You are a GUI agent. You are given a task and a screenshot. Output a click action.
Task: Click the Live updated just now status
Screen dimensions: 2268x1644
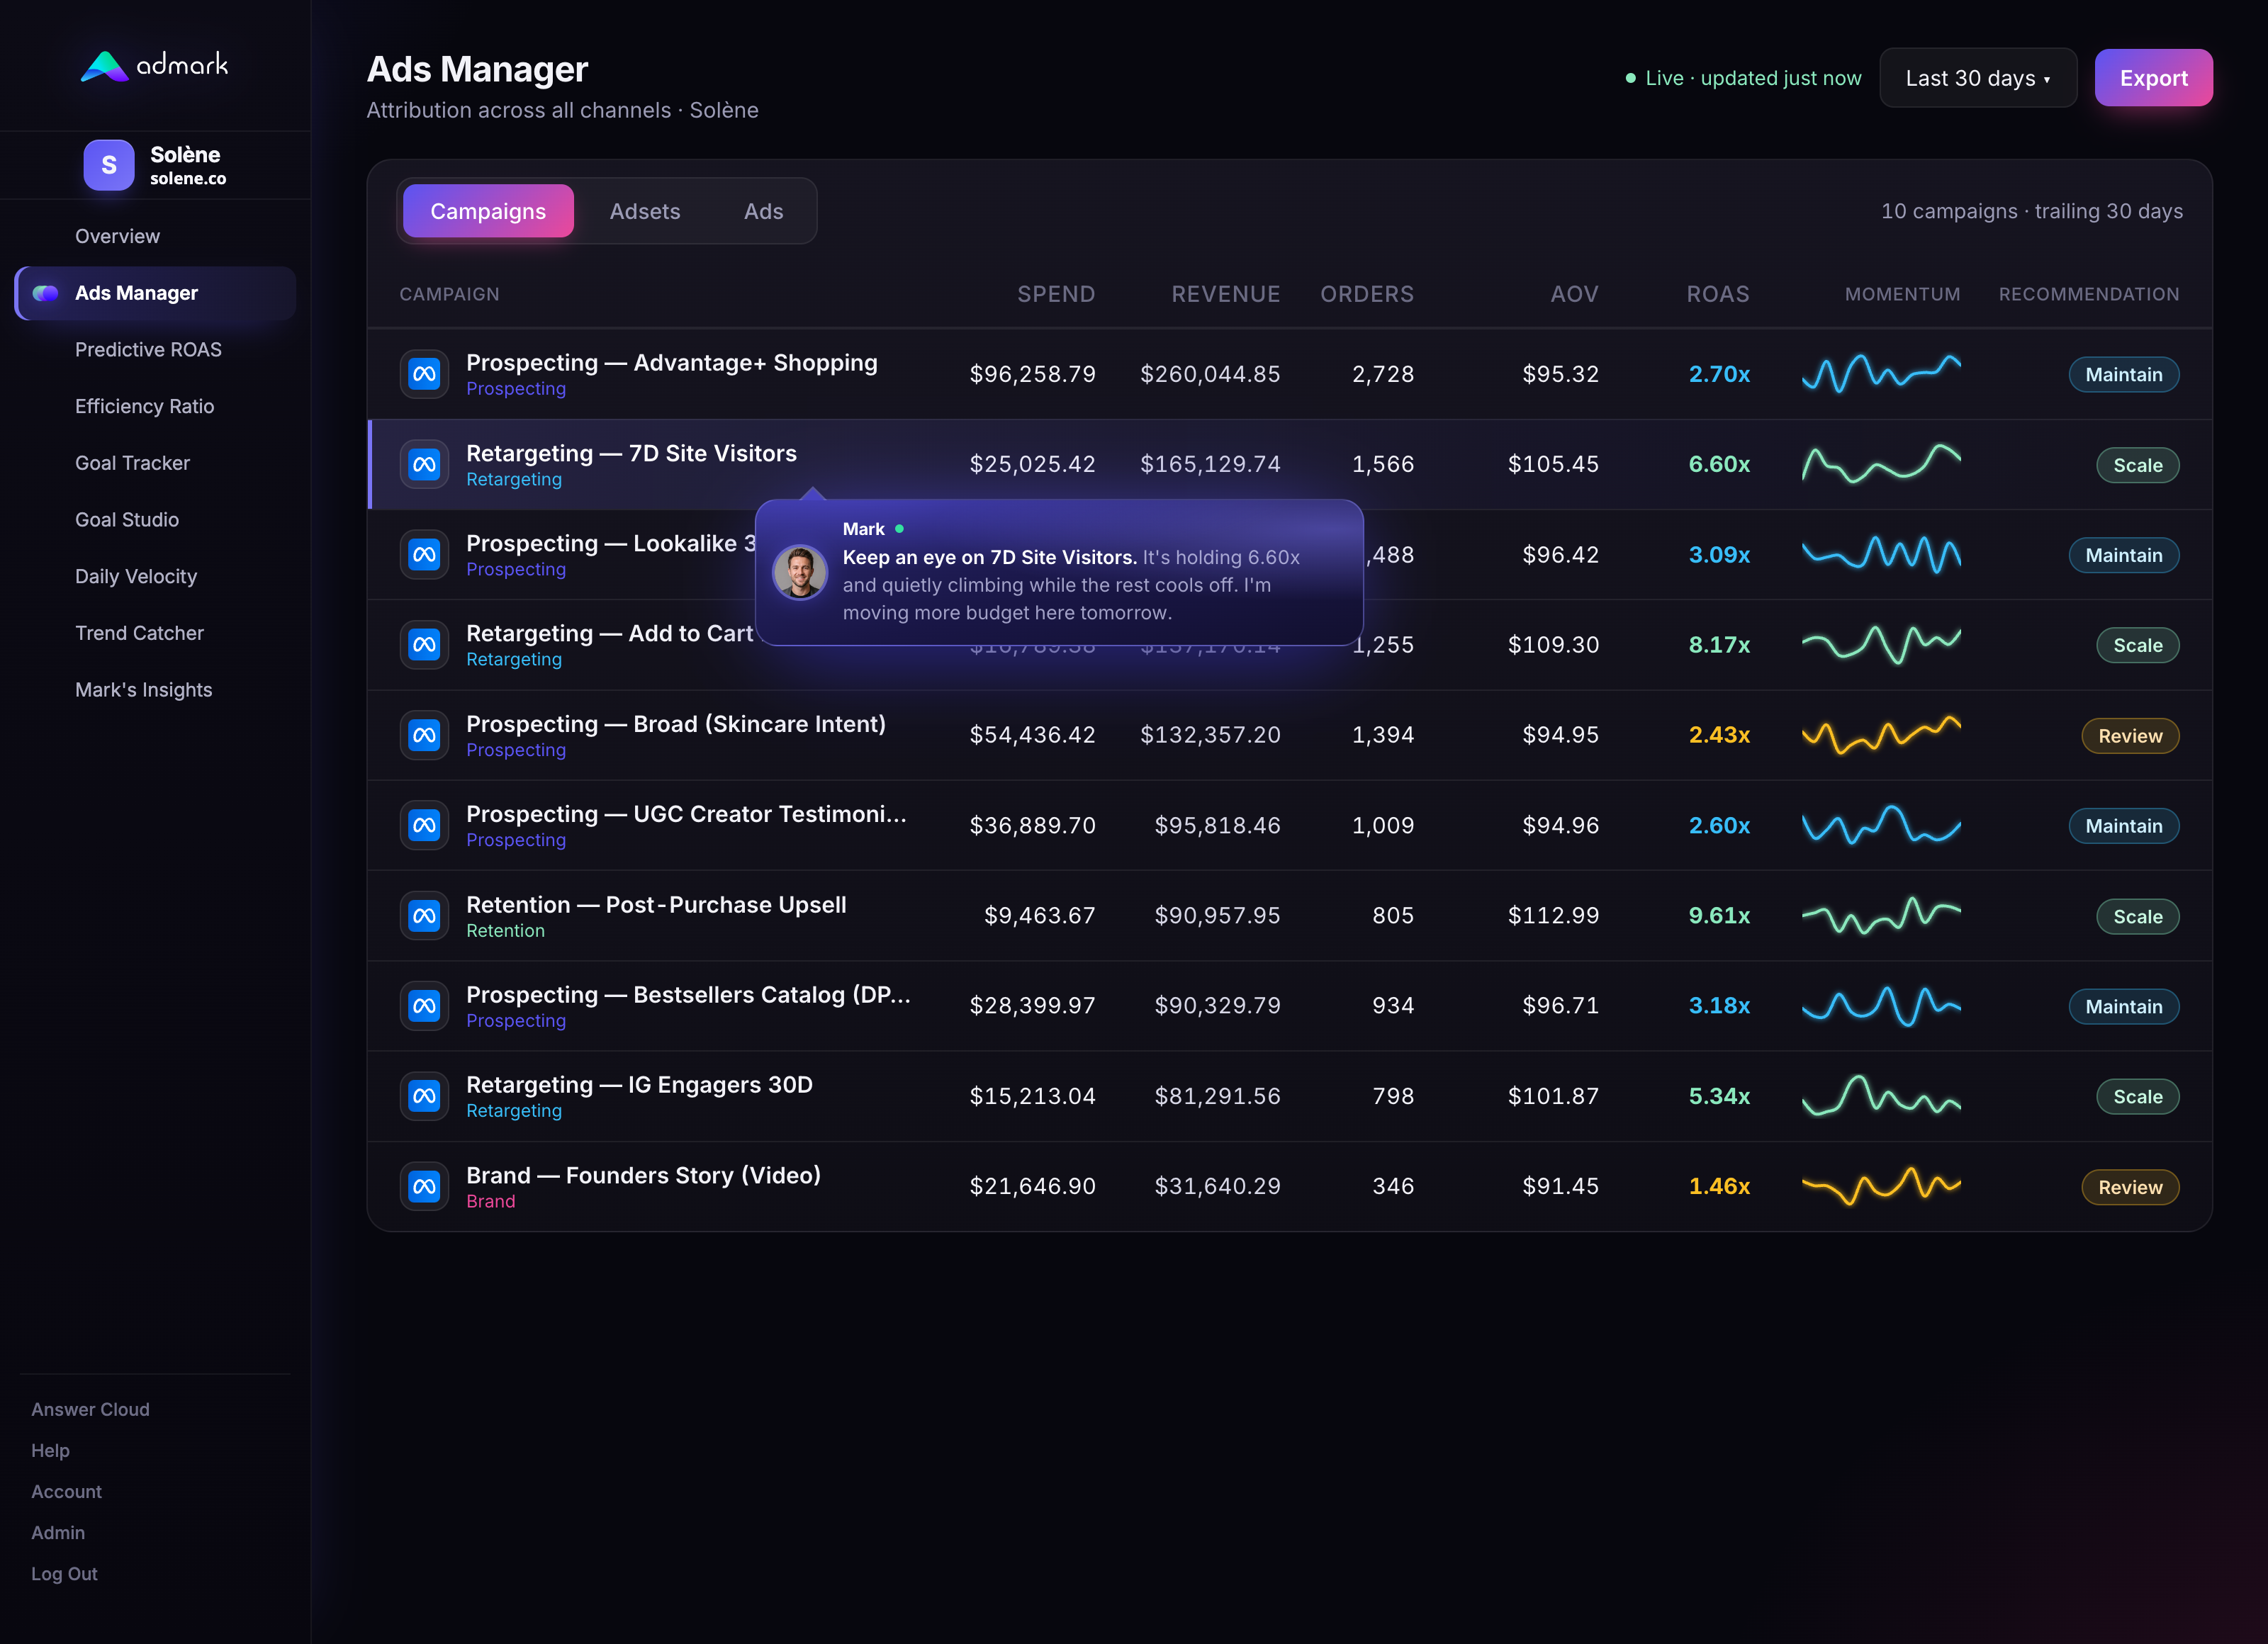1743,78
